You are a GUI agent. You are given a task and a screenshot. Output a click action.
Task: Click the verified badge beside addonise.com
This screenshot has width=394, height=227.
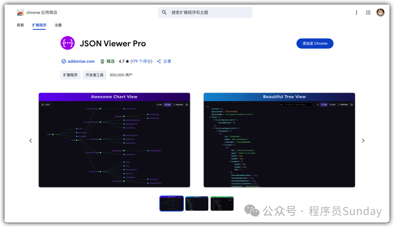pyautogui.click(x=63, y=61)
